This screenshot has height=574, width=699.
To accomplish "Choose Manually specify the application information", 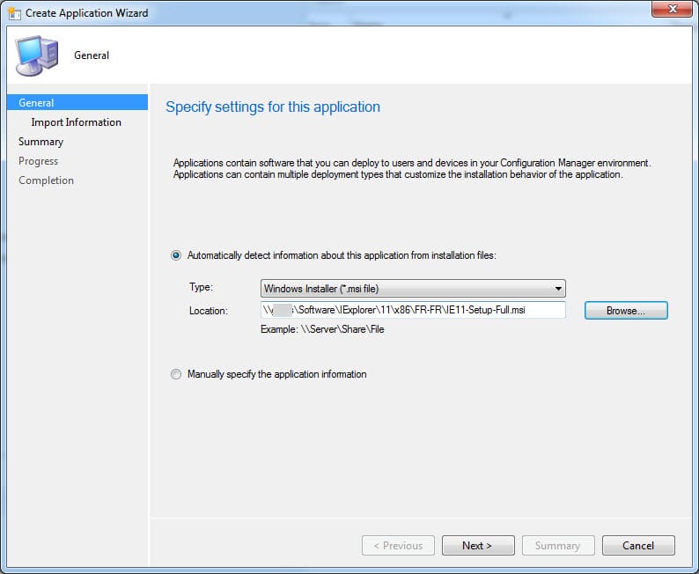I will point(176,374).
